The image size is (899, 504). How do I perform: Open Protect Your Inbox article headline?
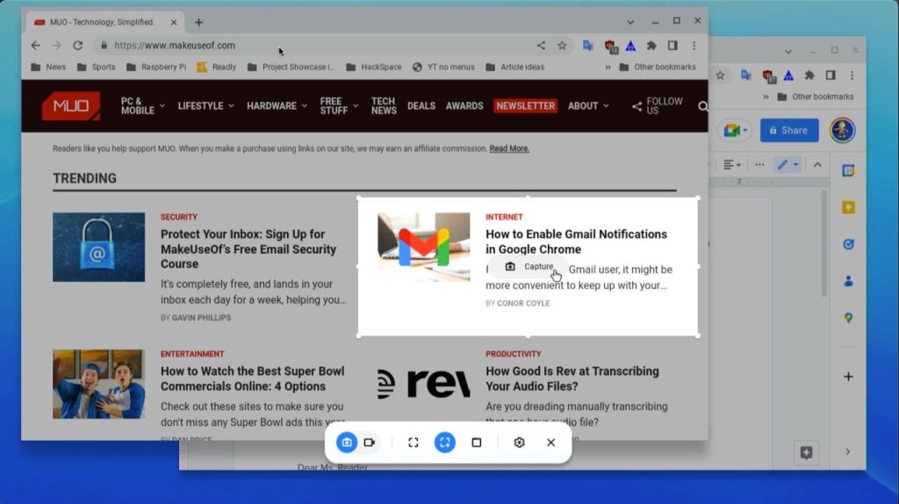point(248,248)
